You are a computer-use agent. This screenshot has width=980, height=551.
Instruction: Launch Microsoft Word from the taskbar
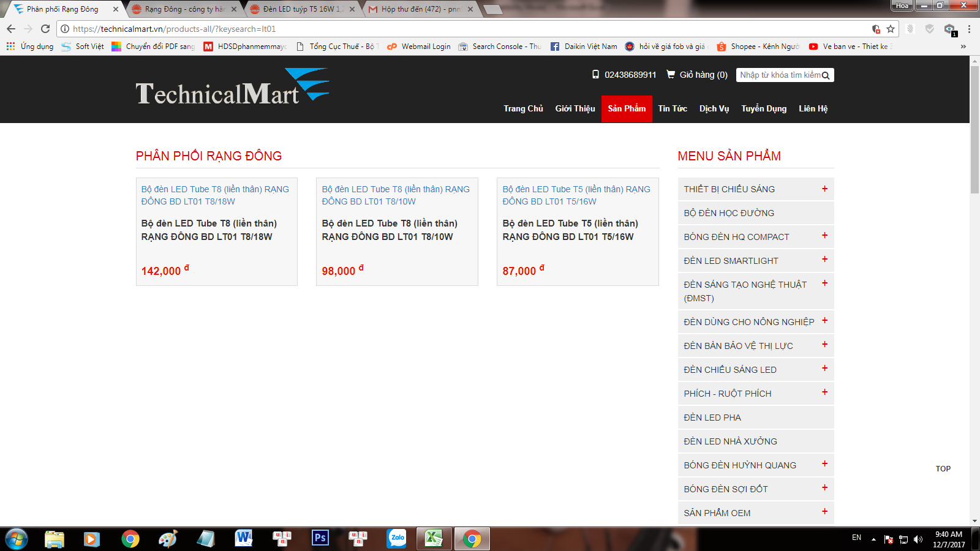[244, 538]
